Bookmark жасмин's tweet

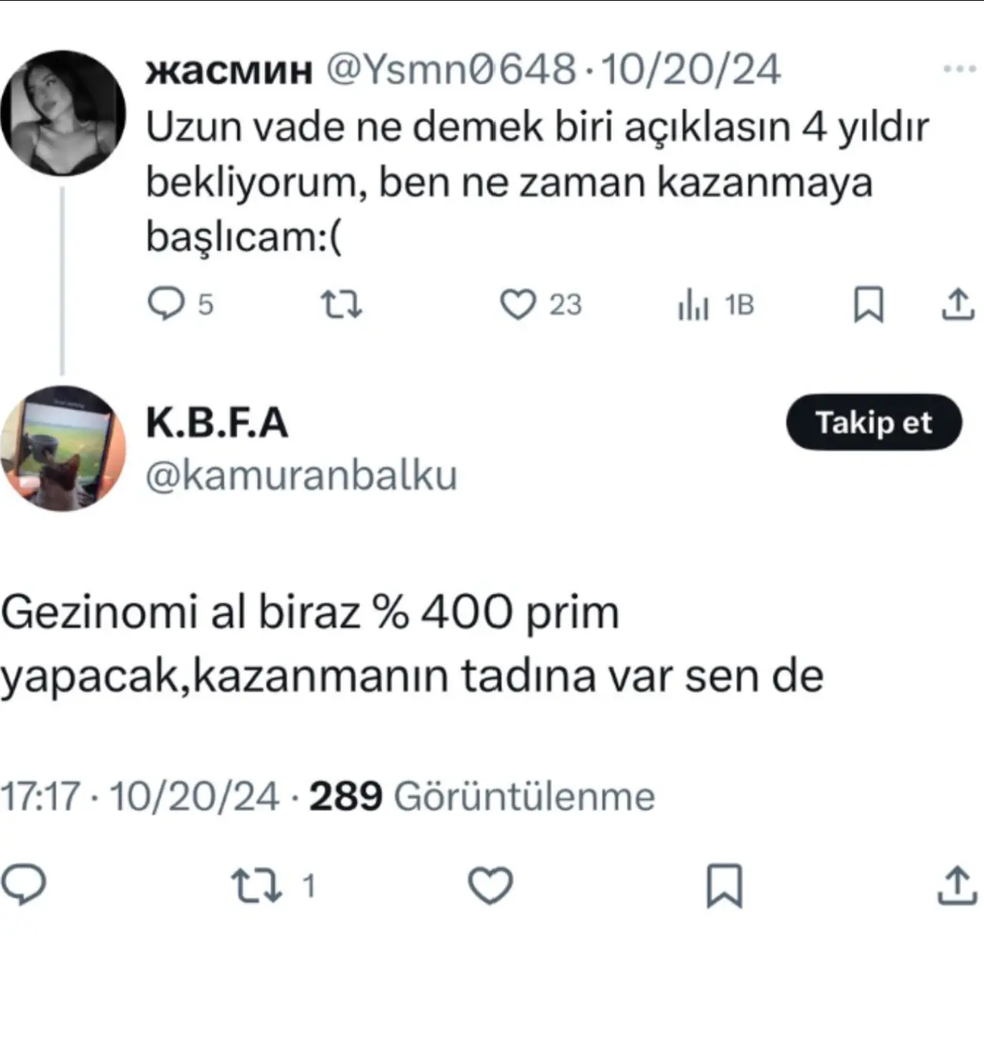869,305
